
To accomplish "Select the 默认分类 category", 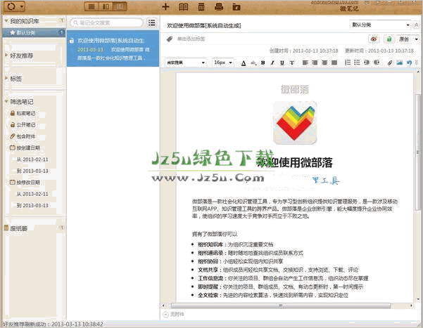I will [34, 32].
